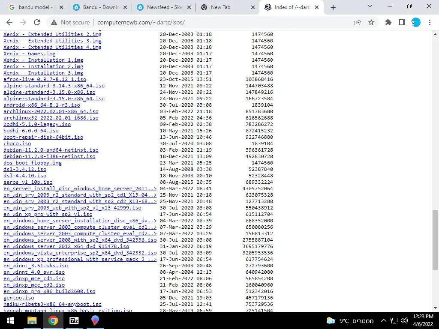Download gentoo.iso

tap(19, 298)
